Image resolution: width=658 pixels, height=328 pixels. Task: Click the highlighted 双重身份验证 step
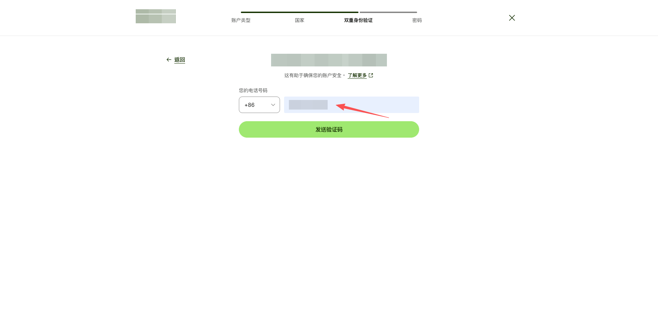(x=358, y=20)
